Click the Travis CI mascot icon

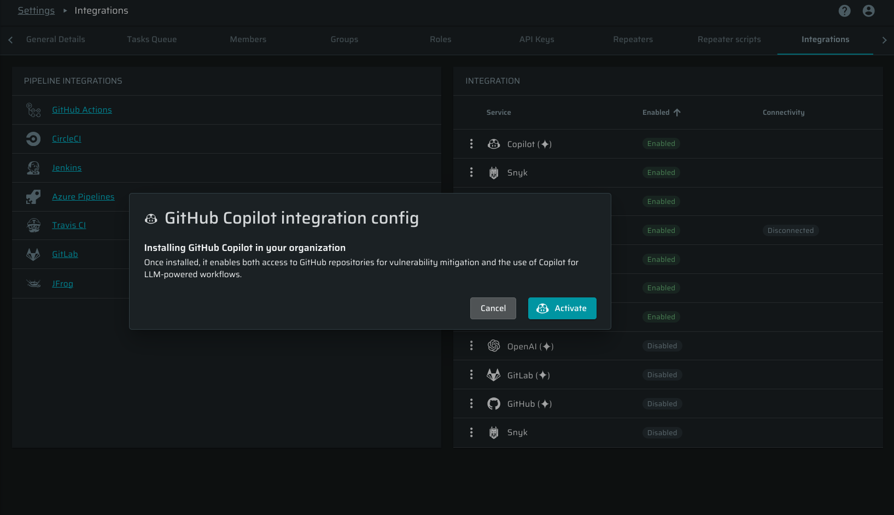tap(33, 225)
